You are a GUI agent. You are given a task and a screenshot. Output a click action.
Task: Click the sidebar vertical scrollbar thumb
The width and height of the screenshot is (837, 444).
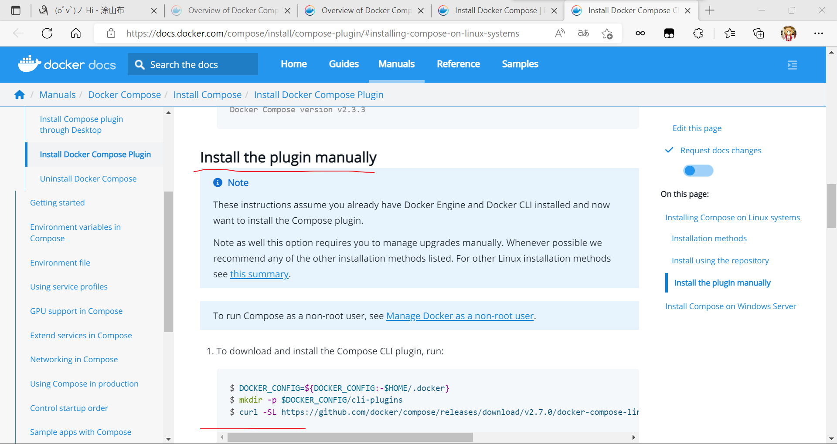click(x=168, y=262)
